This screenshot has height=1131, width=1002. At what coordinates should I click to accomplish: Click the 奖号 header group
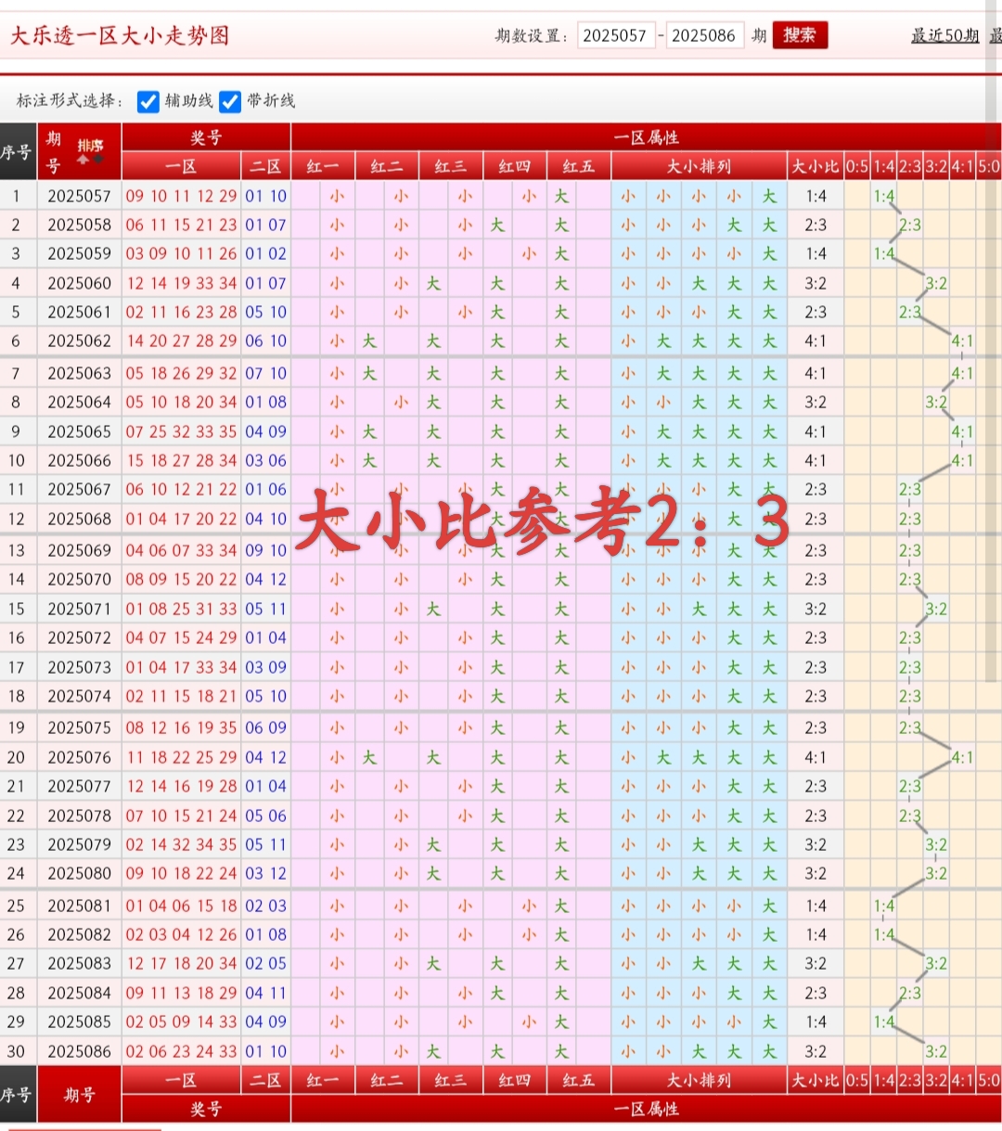point(205,136)
